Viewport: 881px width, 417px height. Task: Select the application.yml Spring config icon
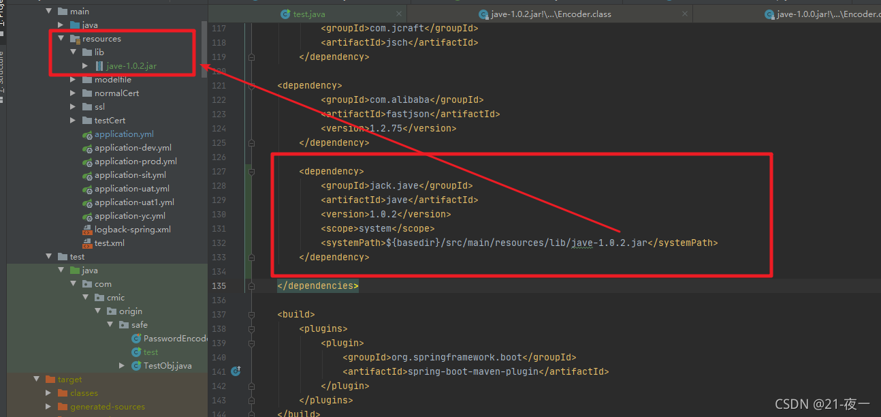pyautogui.click(x=87, y=134)
